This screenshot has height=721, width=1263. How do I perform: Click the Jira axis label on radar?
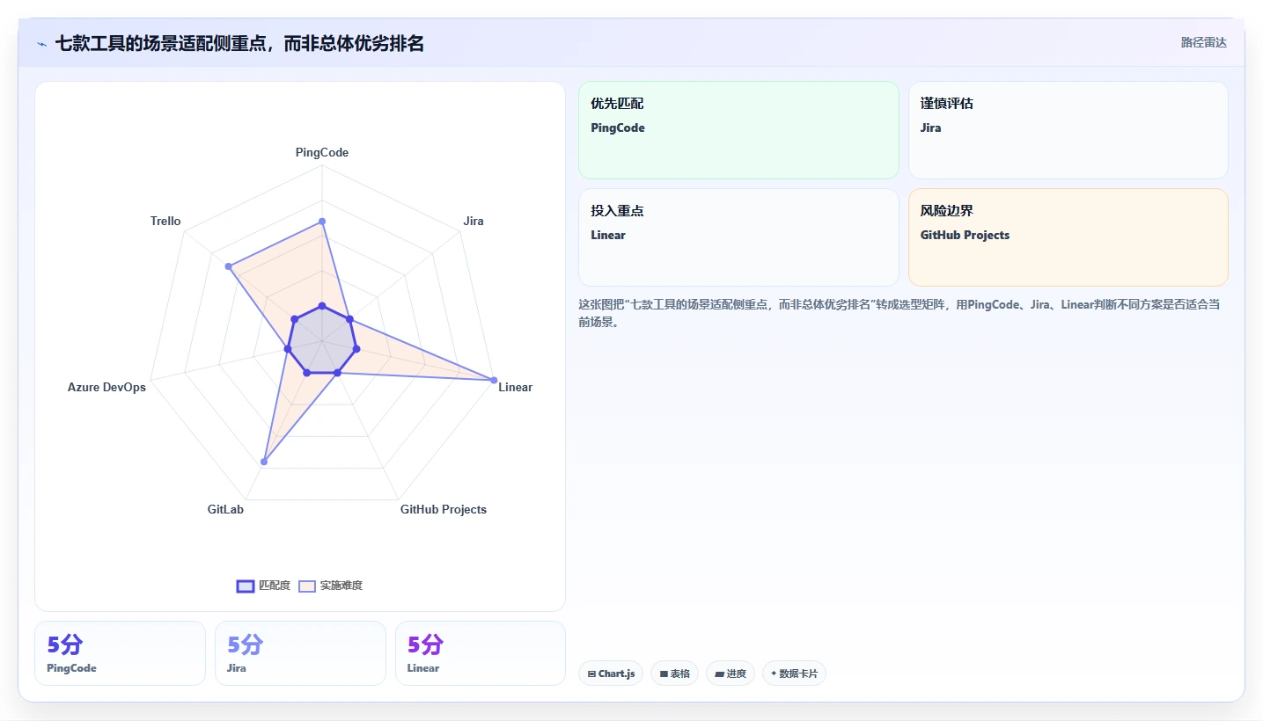[474, 221]
